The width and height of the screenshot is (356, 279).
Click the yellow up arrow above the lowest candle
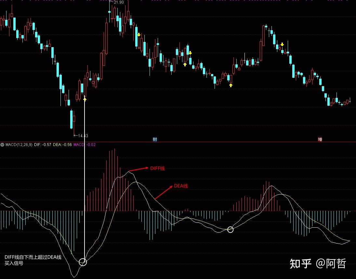point(85,99)
